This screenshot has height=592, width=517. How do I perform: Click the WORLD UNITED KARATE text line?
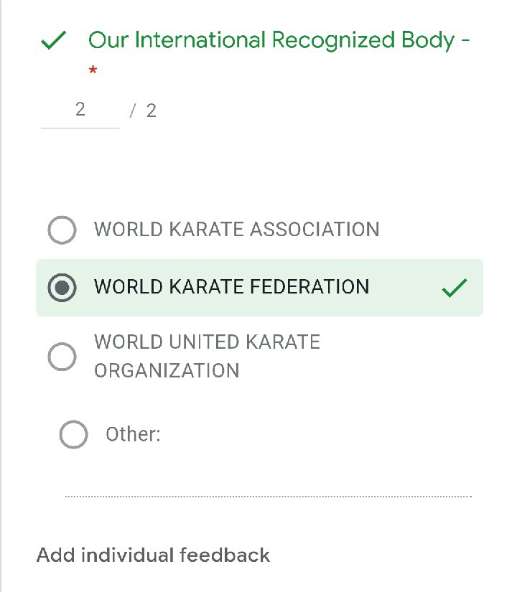[207, 342]
